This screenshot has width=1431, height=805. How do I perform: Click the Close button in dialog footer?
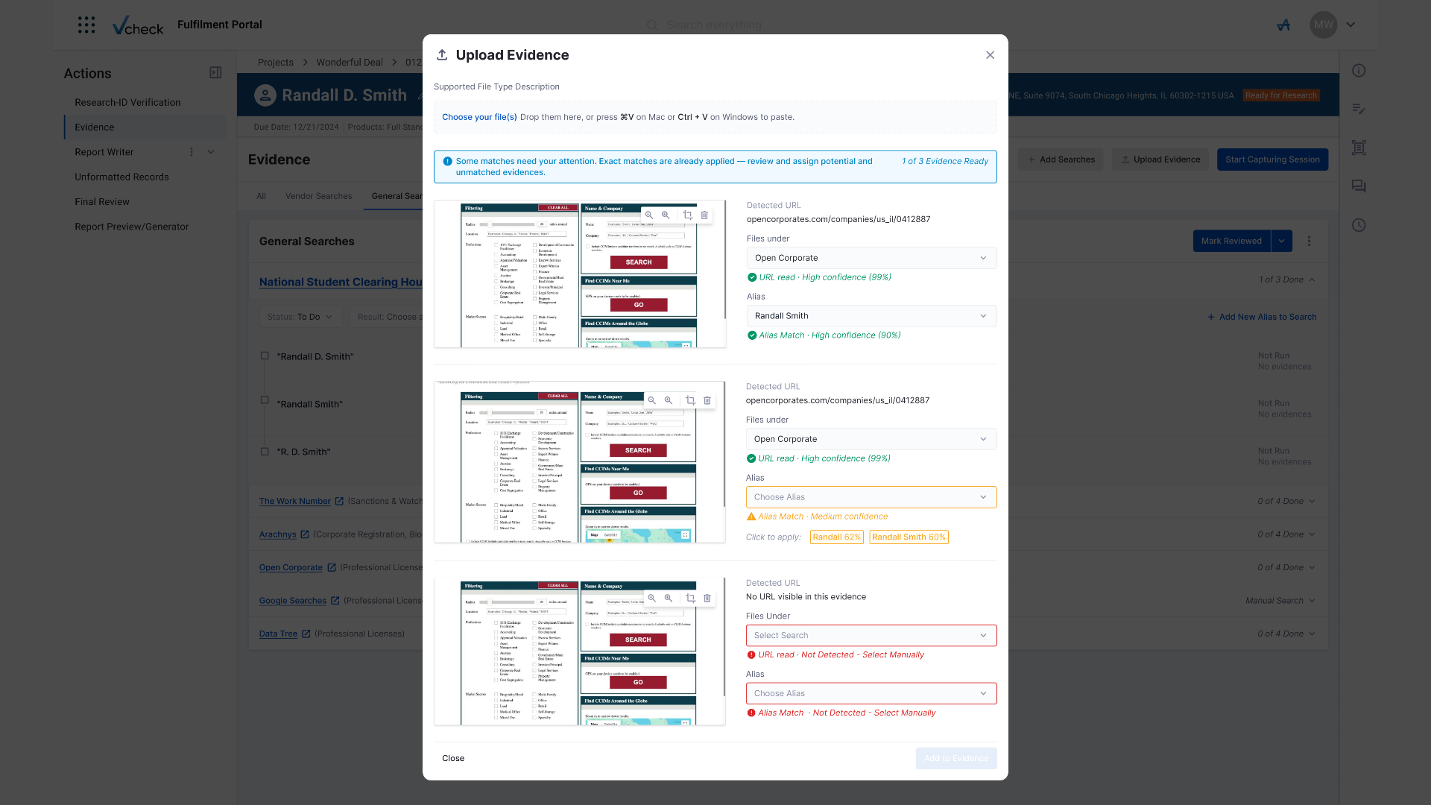point(453,758)
